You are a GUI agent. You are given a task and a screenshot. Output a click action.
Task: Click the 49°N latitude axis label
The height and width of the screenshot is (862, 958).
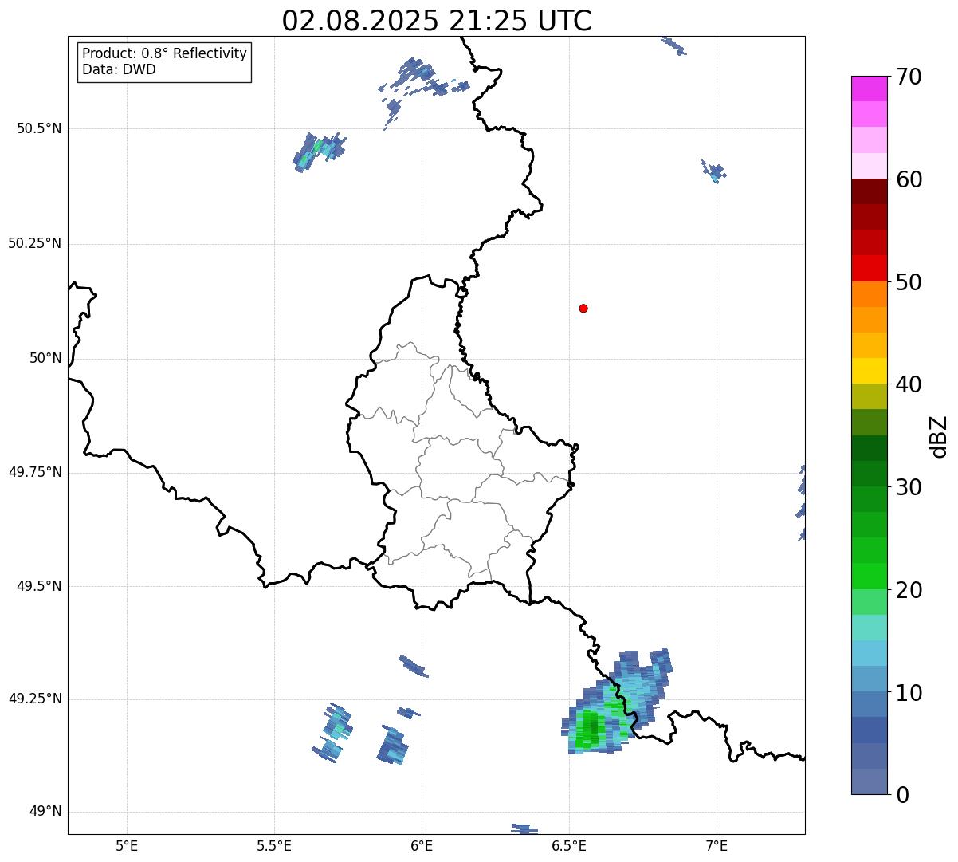pyautogui.click(x=45, y=812)
